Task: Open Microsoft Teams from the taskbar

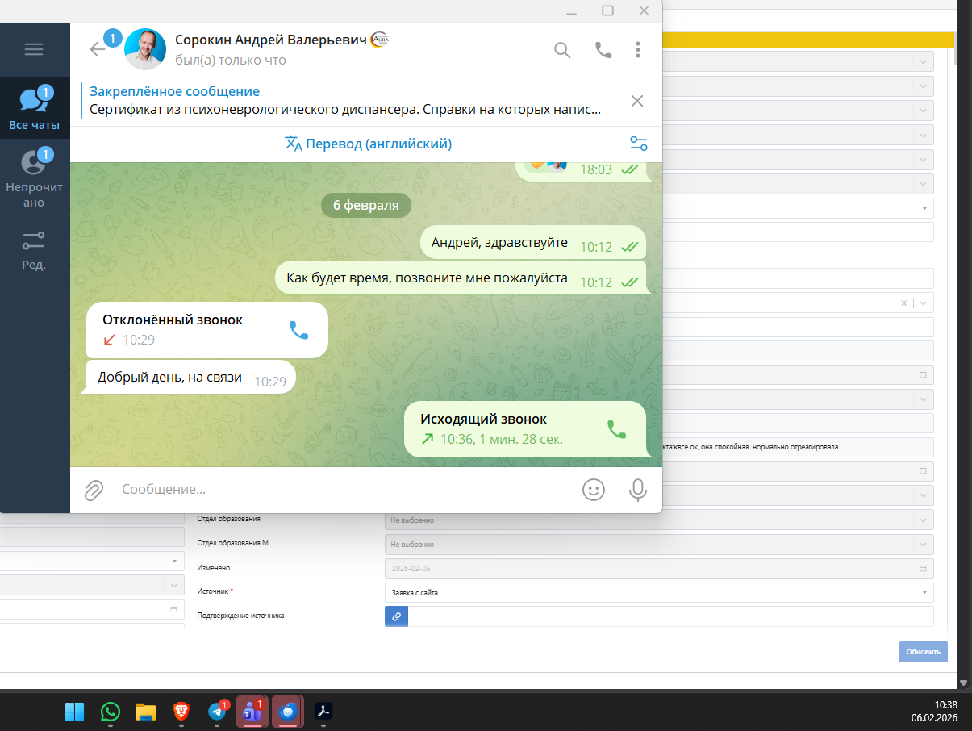Action: [252, 712]
